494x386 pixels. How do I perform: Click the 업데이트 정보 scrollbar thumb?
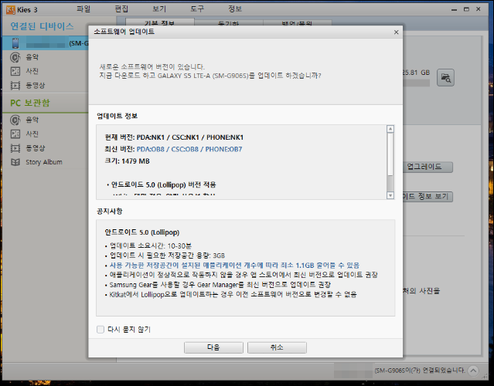390,154
